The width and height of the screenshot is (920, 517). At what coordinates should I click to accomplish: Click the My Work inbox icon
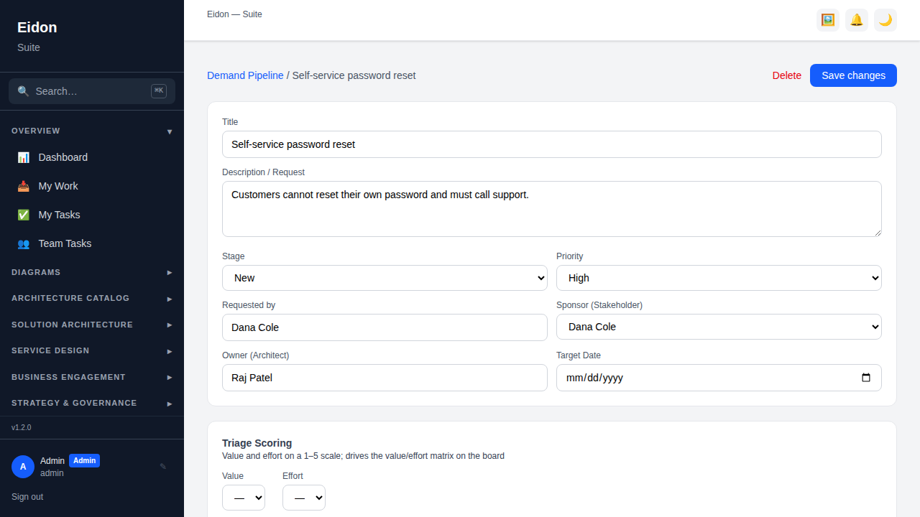pos(24,186)
